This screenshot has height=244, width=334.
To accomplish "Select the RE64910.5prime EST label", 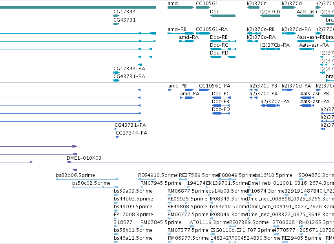I will [158, 175].
